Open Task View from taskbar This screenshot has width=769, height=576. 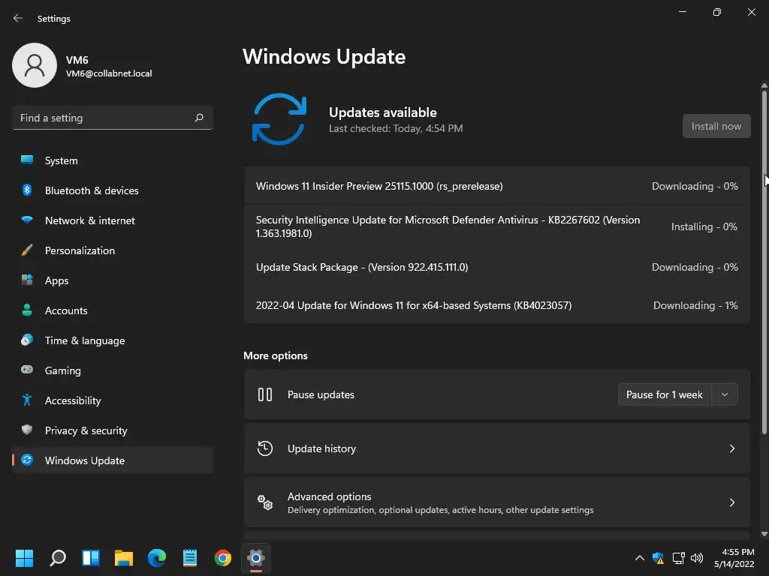tap(91, 558)
